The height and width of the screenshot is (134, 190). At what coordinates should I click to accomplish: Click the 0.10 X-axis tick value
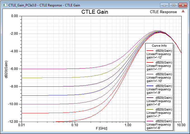[x=75, y=125]
